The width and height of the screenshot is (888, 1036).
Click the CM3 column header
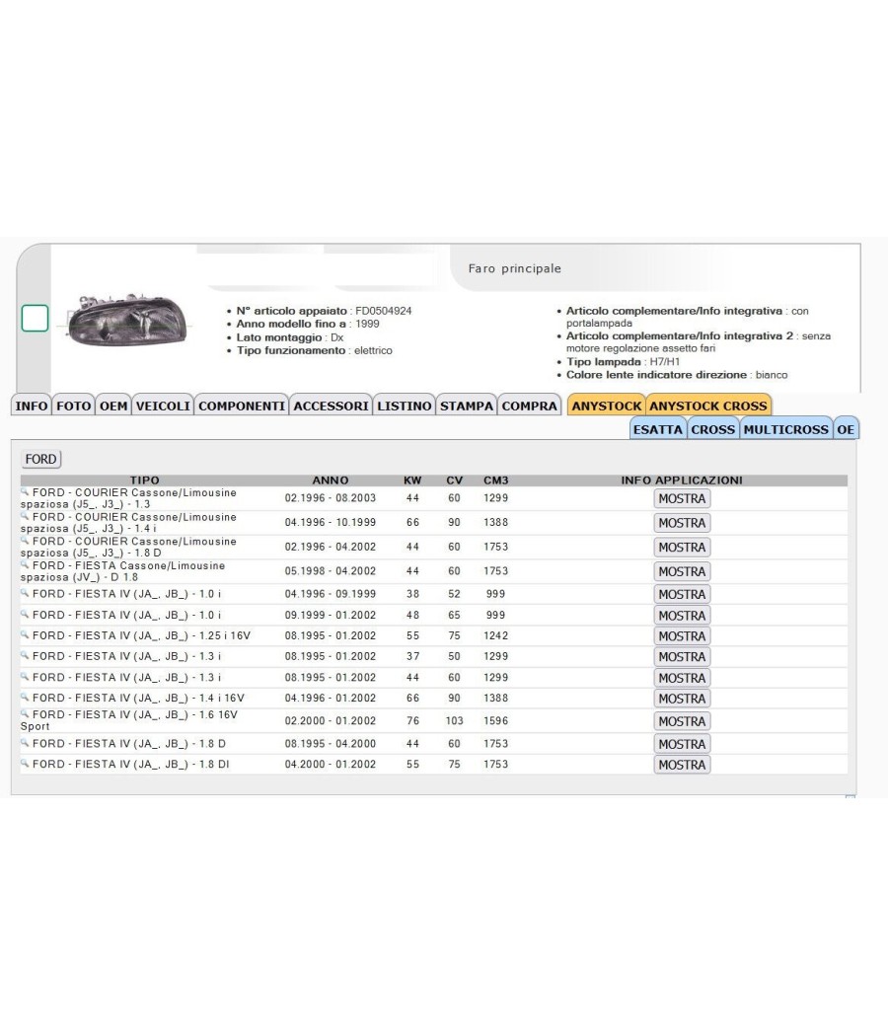(495, 481)
